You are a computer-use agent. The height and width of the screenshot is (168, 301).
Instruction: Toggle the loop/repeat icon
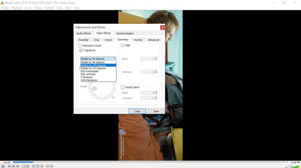point(38,166)
